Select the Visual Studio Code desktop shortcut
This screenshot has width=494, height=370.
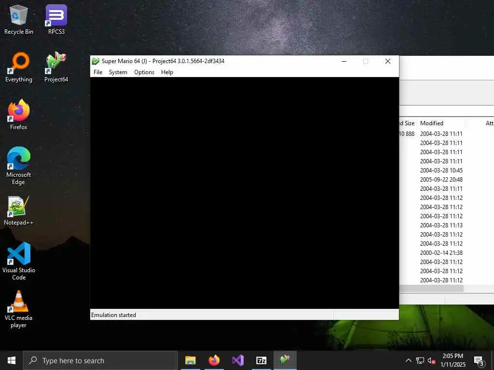pyautogui.click(x=19, y=261)
